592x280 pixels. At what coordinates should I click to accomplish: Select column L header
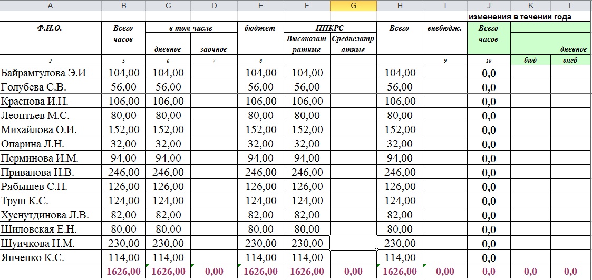click(571, 5)
